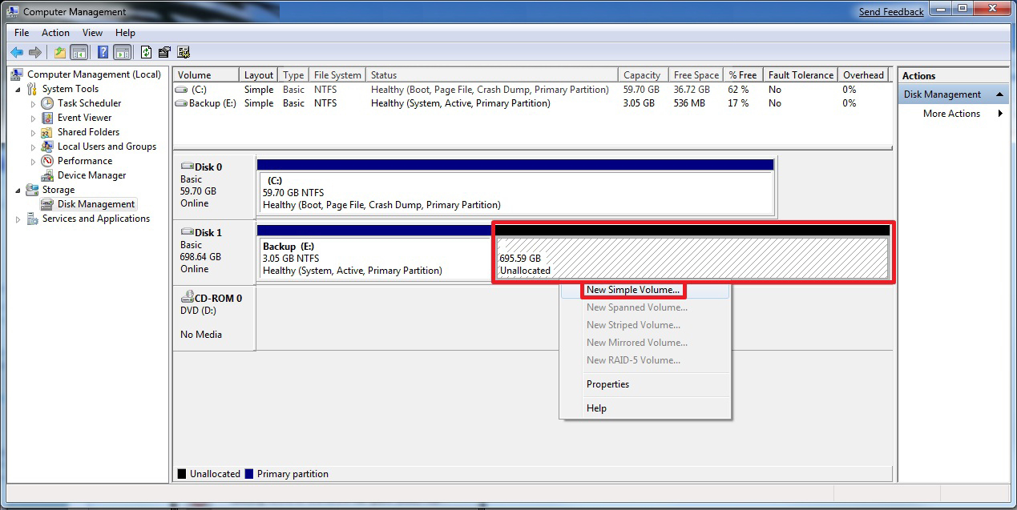Sort by the Overhead column header
The width and height of the screenshot is (1017, 510).
coord(863,75)
